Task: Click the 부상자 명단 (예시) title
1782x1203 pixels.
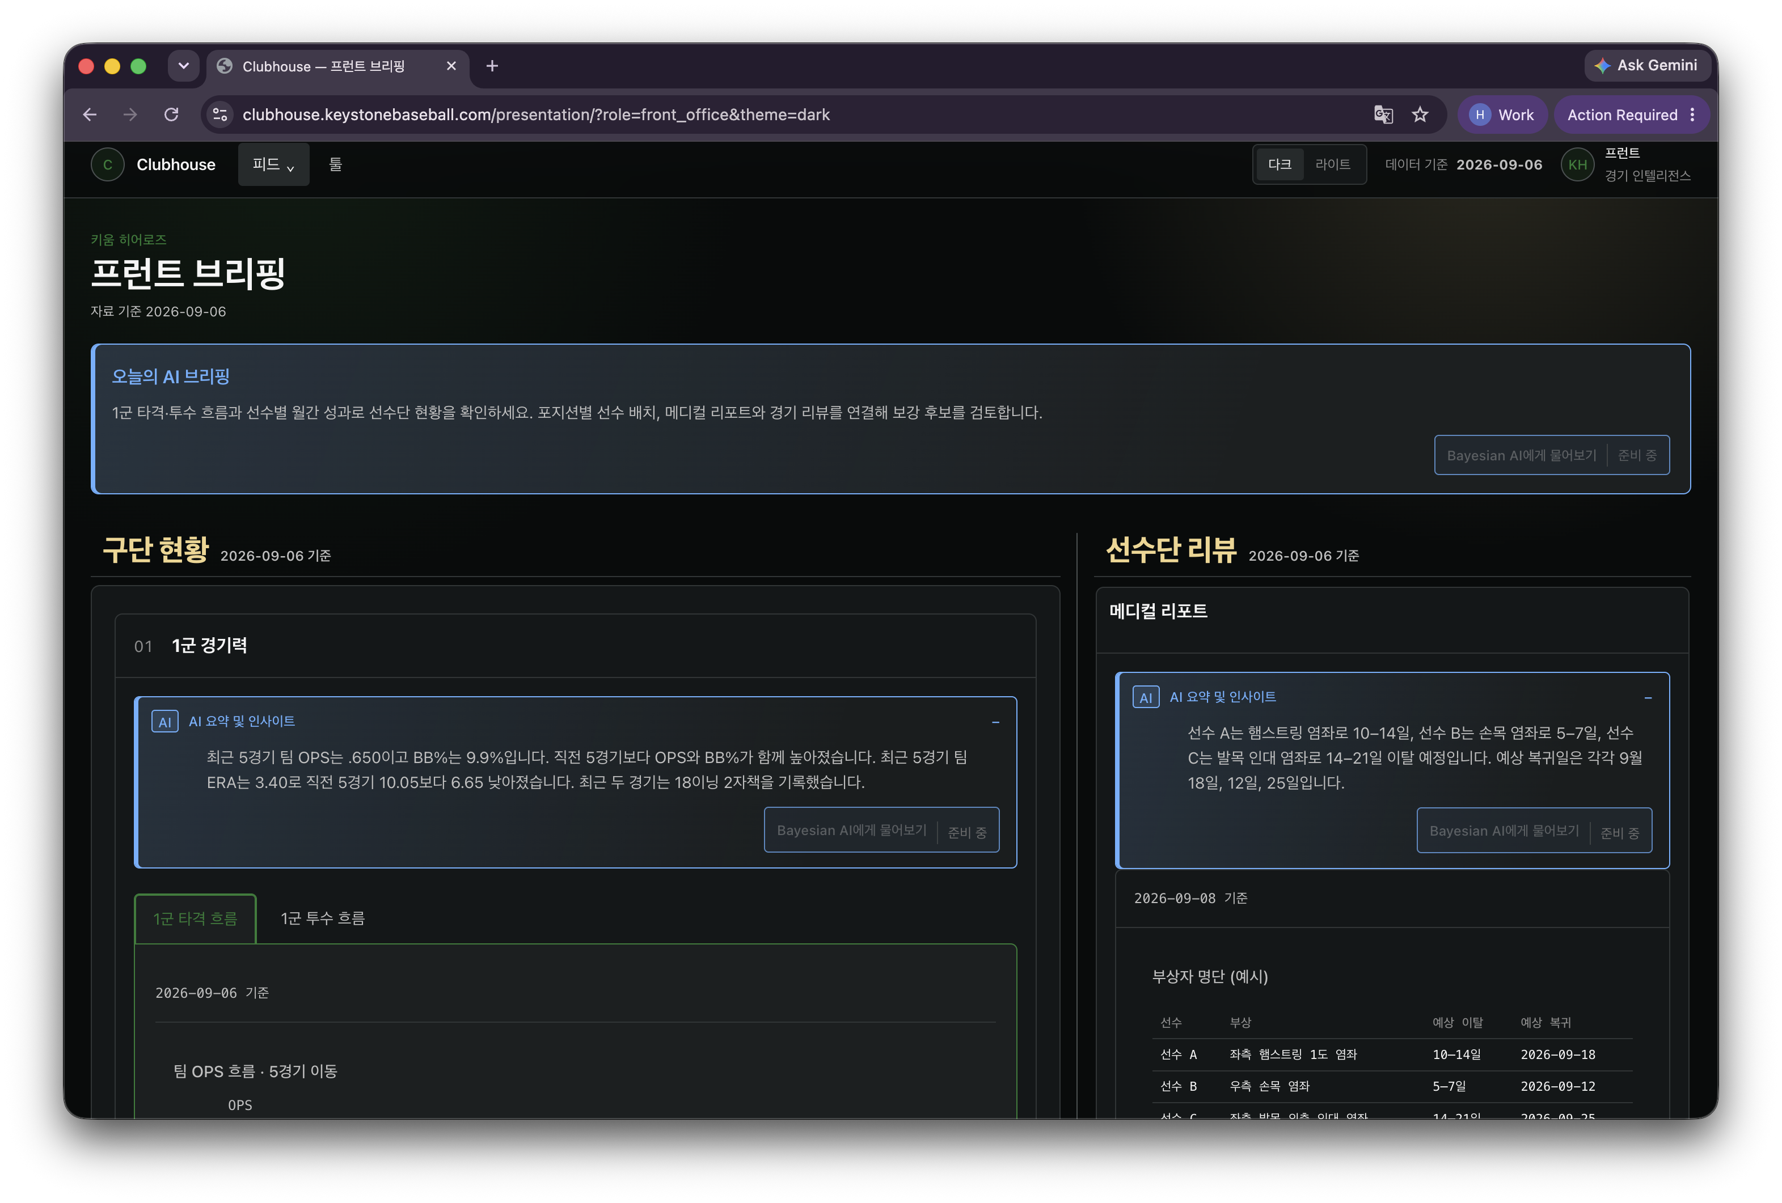Action: [x=1210, y=977]
